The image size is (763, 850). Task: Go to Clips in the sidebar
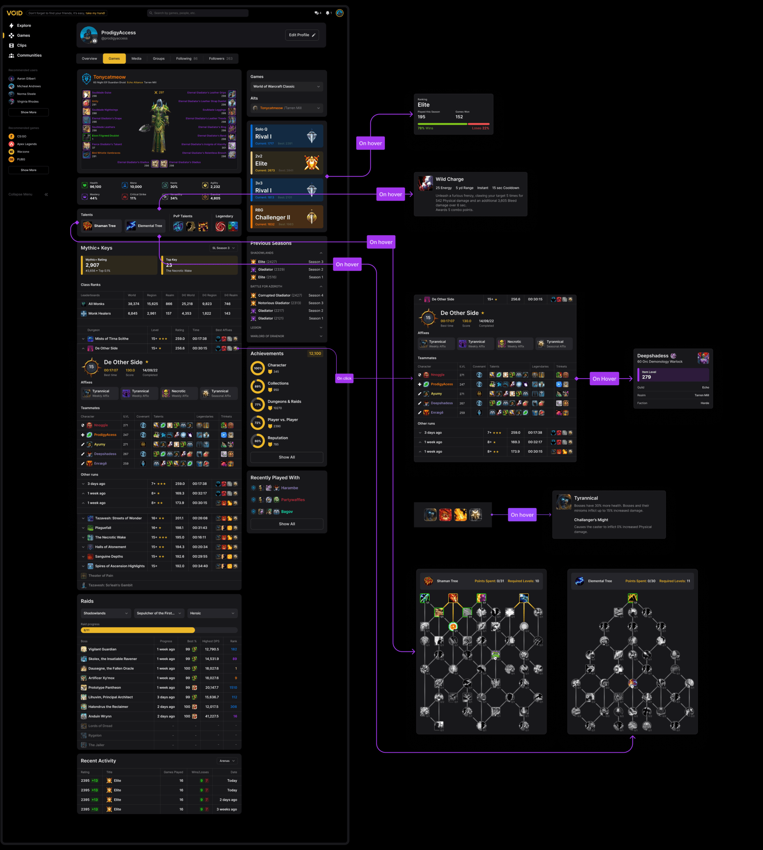[x=18, y=45]
